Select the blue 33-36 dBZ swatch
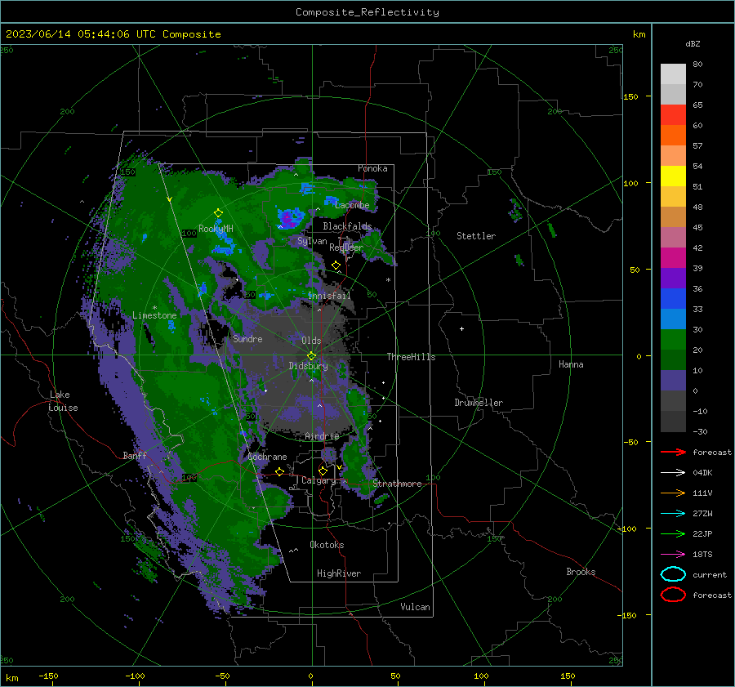The image size is (735, 687). (673, 298)
